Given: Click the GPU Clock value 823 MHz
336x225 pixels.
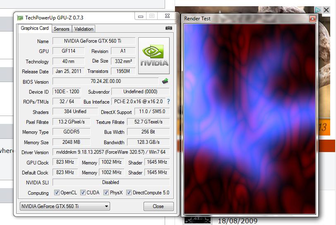Looking at the screenshot, I should coord(65,162).
